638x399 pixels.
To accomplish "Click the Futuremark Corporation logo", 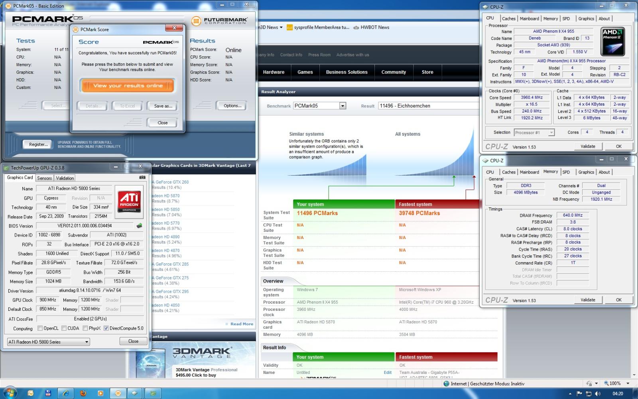I will [219, 21].
